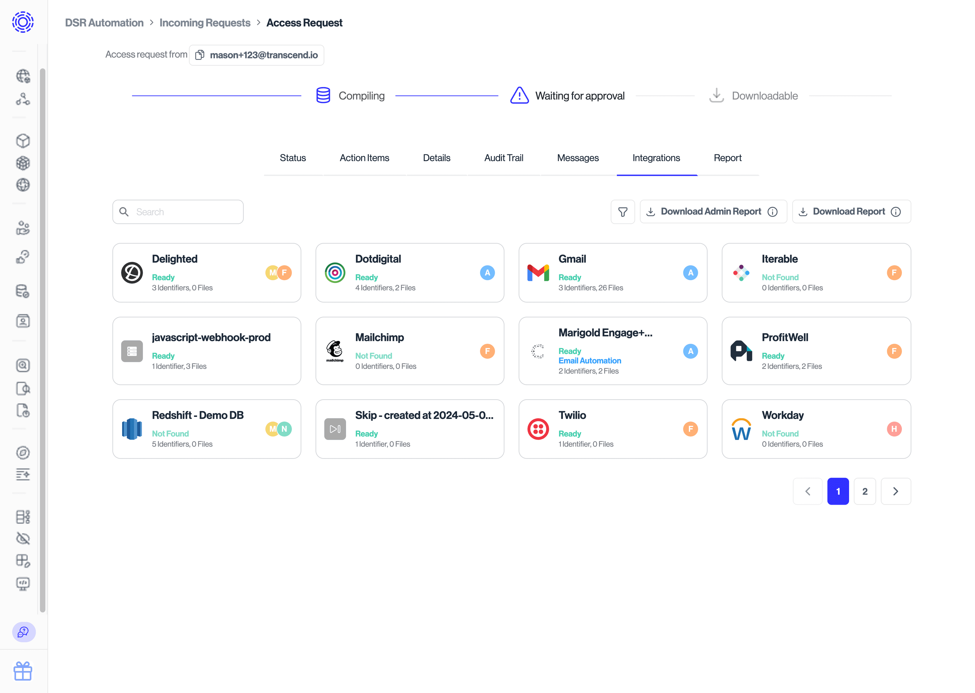Screen dimensions: 975x693
Task: Navigate to Incoming Requests breadcrumb
Action: (204, 23)
